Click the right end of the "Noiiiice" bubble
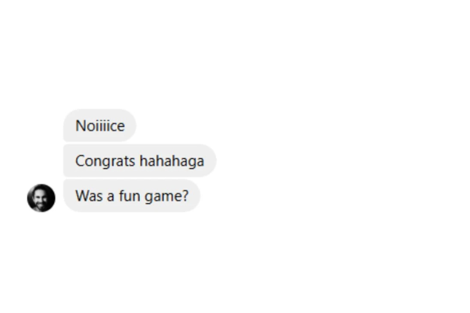Image resolution: width=470 pixels, height=313 pixels. 131,126
